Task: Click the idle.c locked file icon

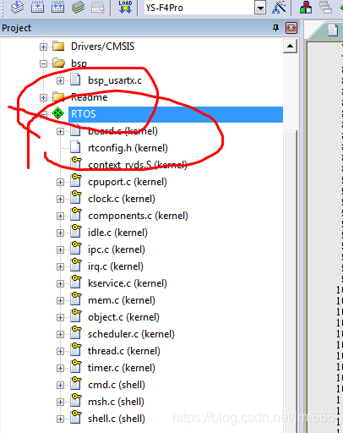Action: coord(76,231)
